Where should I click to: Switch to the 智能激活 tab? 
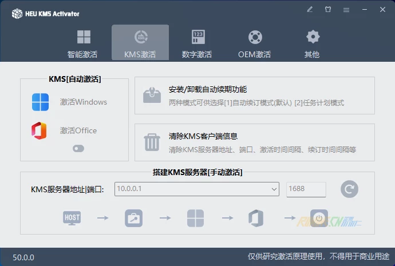click(x=83, y=43)
